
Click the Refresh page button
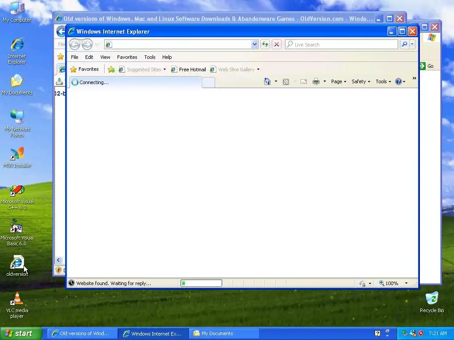265,44
